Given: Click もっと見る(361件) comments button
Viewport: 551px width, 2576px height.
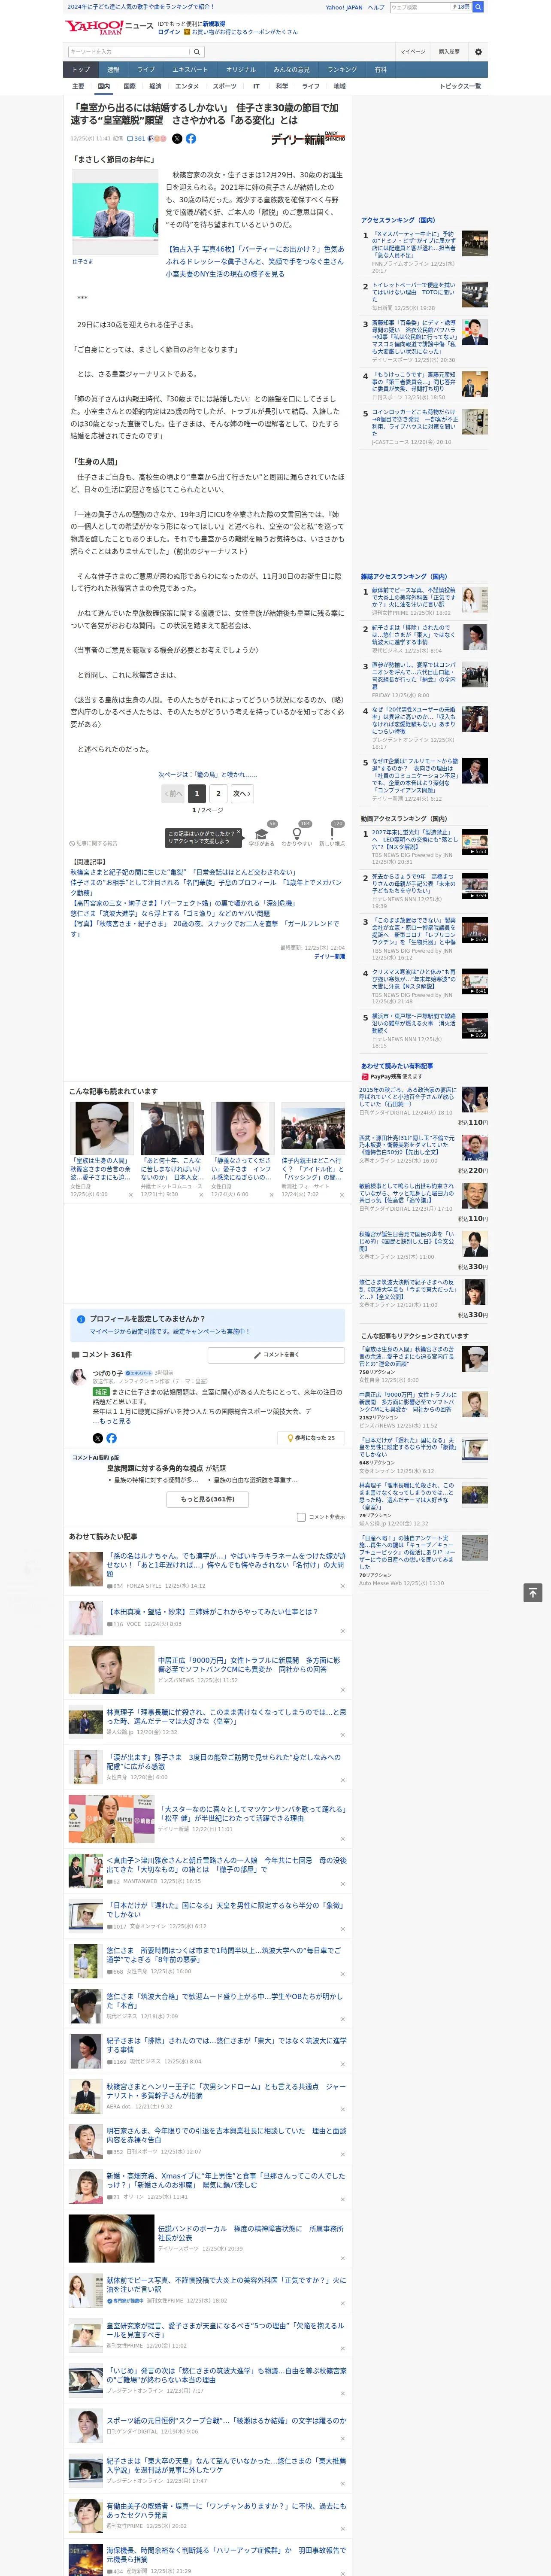Looking at the screenshot, I should click(x=208, y=1499).
